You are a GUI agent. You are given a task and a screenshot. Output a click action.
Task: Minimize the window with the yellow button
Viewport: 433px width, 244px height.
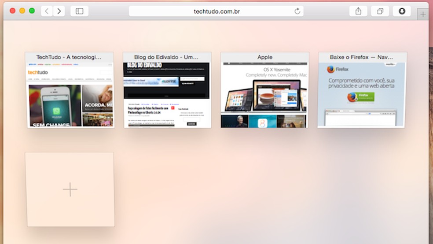(22, 11)
